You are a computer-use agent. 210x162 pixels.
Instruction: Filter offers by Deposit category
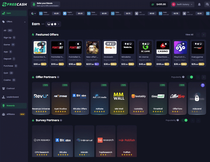[x=9, y=59]
